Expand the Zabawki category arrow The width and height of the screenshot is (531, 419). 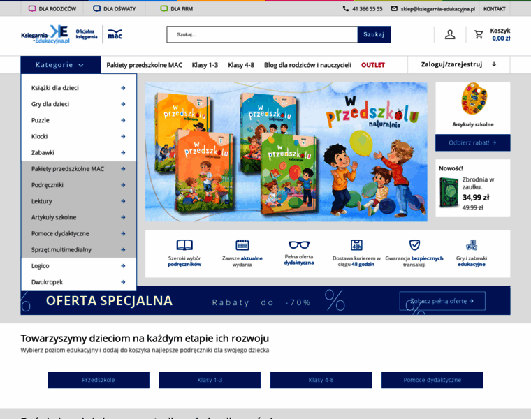pyautogui.click(x=123, y=153)
